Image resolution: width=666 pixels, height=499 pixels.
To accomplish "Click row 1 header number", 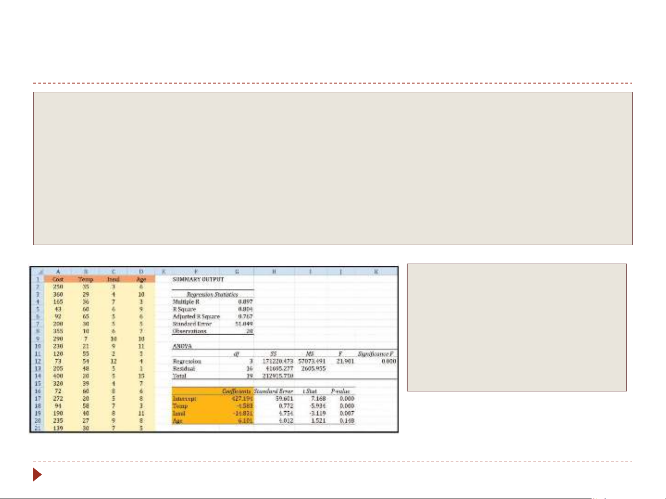I will (37, 279).
